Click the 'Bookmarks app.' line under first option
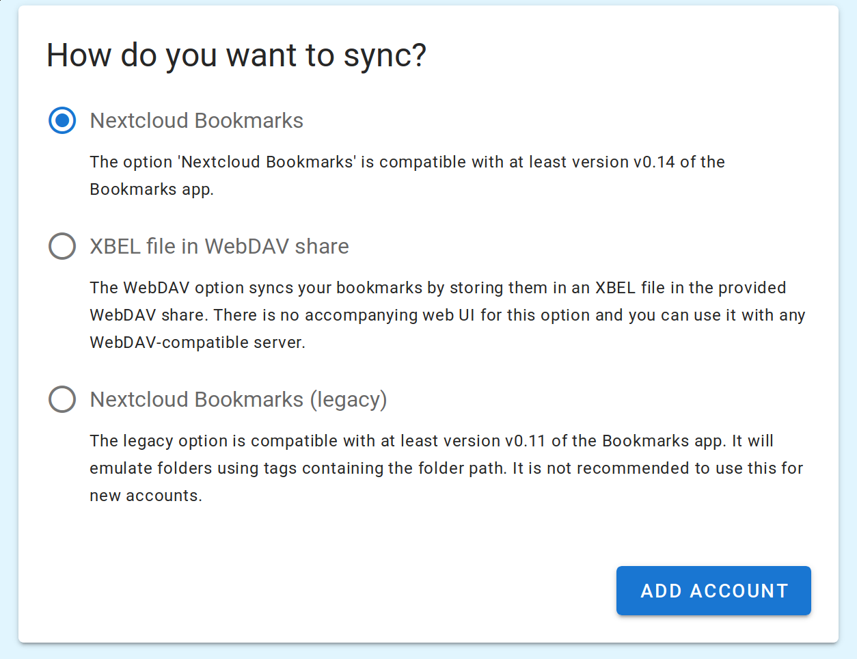The height and width of the screenshot is (659, 857). (x=152, y=189)
